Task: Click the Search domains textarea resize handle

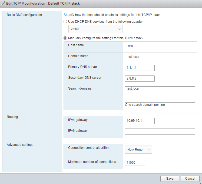Action: (x=194, y=101)
